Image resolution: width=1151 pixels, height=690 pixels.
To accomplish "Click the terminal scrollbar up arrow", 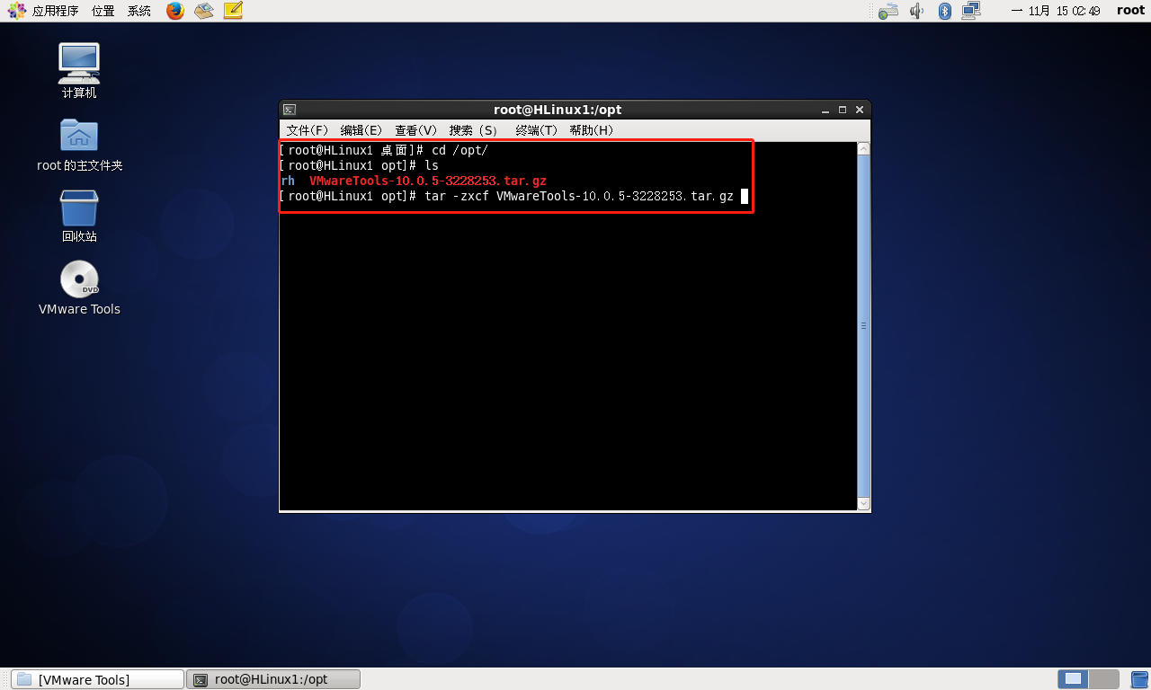I will pyautogui.click(x=863, y=148).
